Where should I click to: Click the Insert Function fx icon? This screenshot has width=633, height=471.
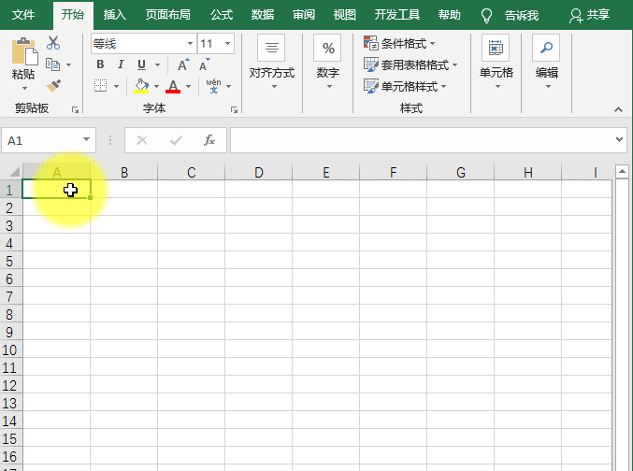click(x=209, y=140)
